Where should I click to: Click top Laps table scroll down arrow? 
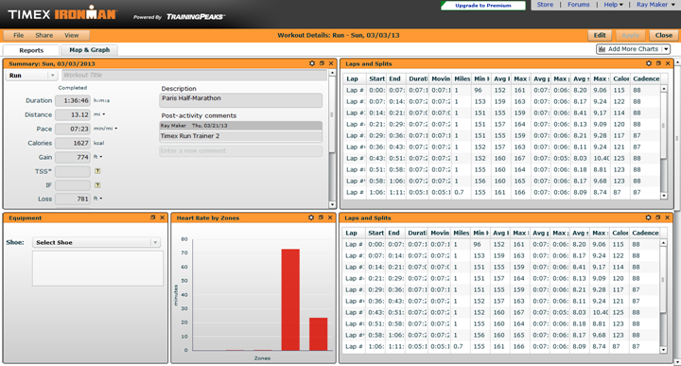click(664, 196)
